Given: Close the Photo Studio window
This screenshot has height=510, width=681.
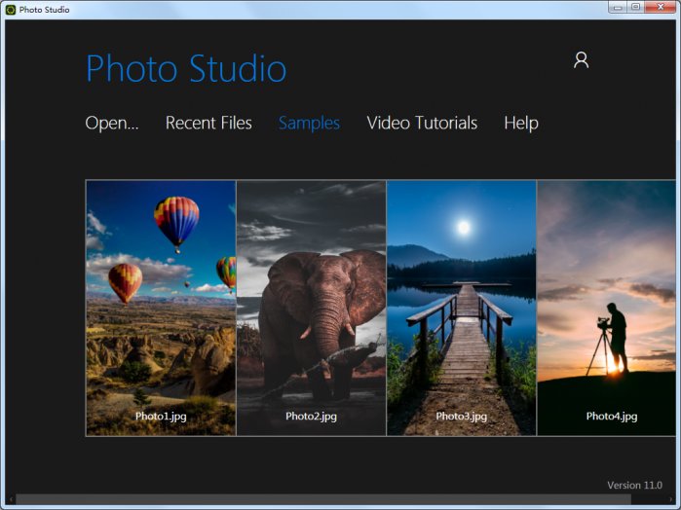Looking at the screenshot, I should pyautogui.click(x=661, y=7).
